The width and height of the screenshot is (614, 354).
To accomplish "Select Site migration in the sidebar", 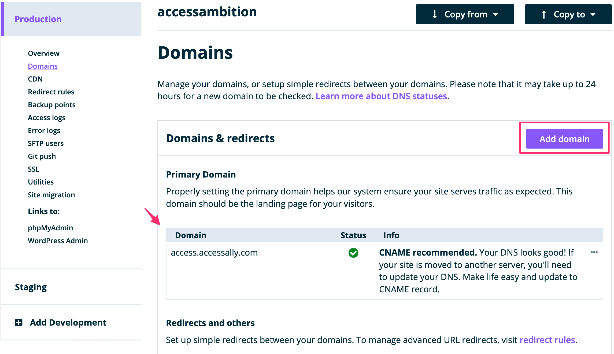I will 51,195.
